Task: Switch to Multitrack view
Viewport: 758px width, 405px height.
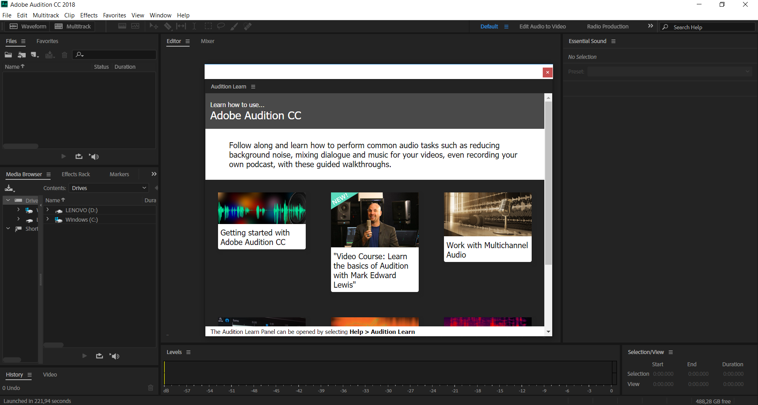Action: 73,26
